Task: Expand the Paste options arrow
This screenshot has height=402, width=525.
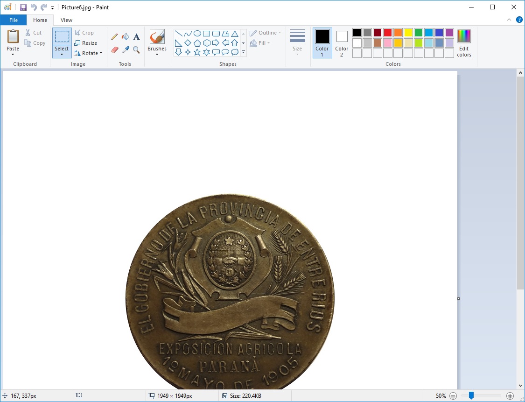Action: click(x=13, y=54)
